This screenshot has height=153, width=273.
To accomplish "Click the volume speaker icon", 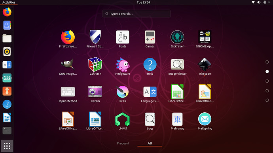I will coord(259,2).
